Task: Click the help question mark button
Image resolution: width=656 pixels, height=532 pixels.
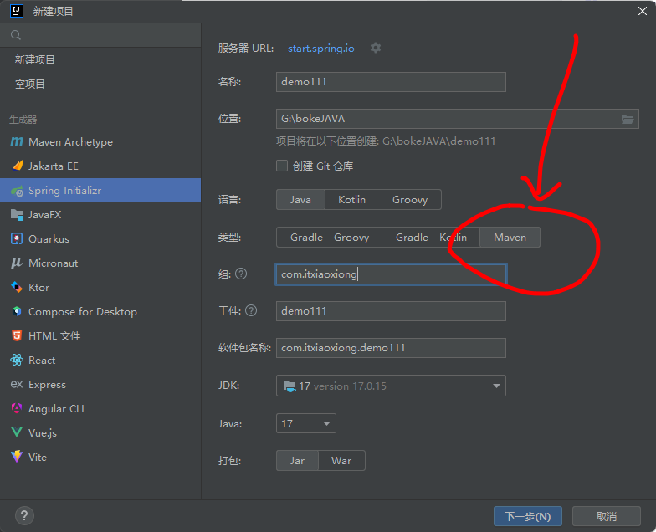Action: (x=24, y=515)
